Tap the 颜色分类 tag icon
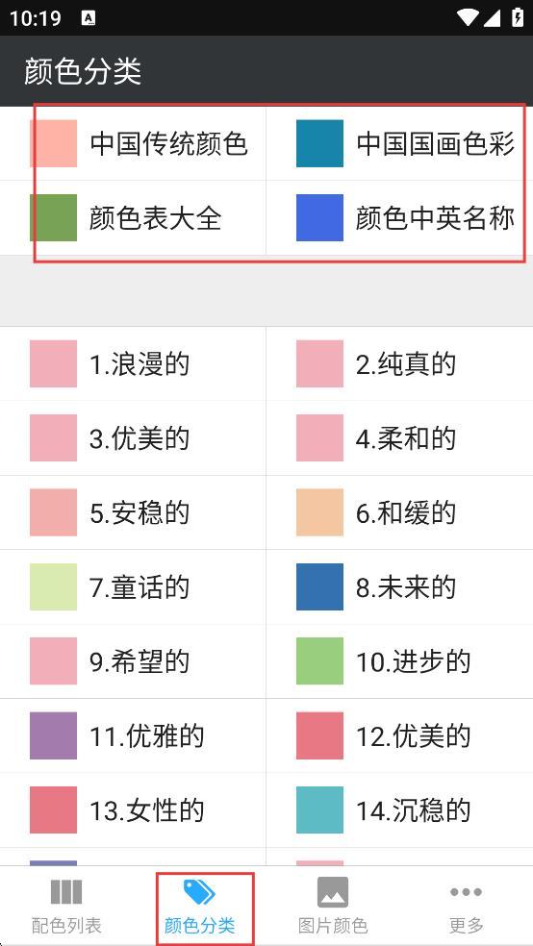533x946 pixels. coord(199,891)
